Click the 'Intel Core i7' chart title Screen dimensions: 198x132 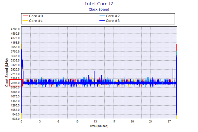(99, 4)
